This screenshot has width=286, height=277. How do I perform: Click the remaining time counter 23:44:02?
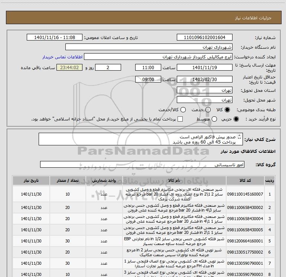(69, 67)
